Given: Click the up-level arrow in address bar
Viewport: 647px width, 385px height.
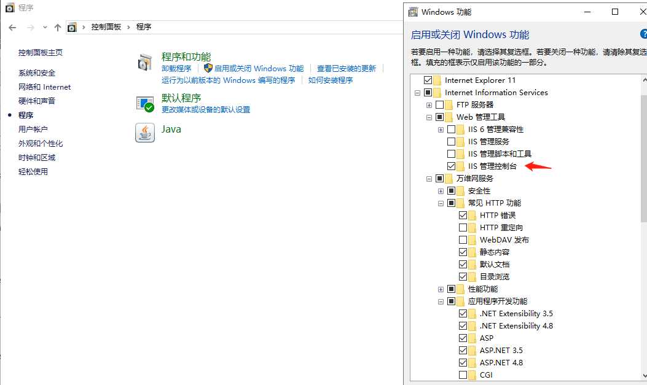Looking at the screenshot, I should point(57,27).
